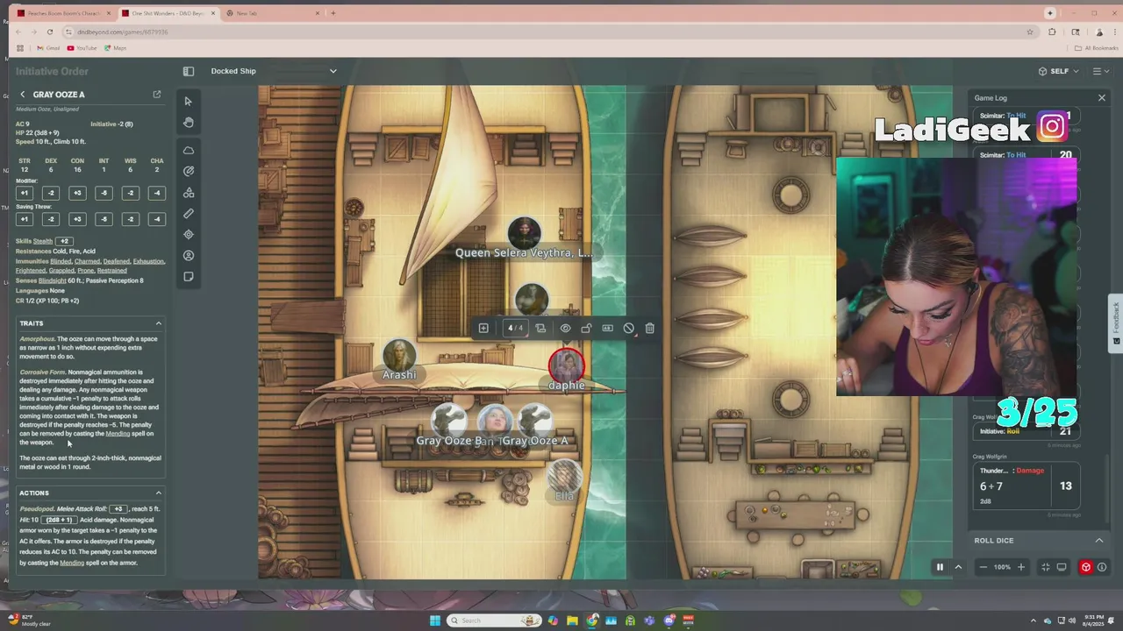Select the ping target tool
The height and width of the screenshot is (631, 1123).
(x=189, y=235)
